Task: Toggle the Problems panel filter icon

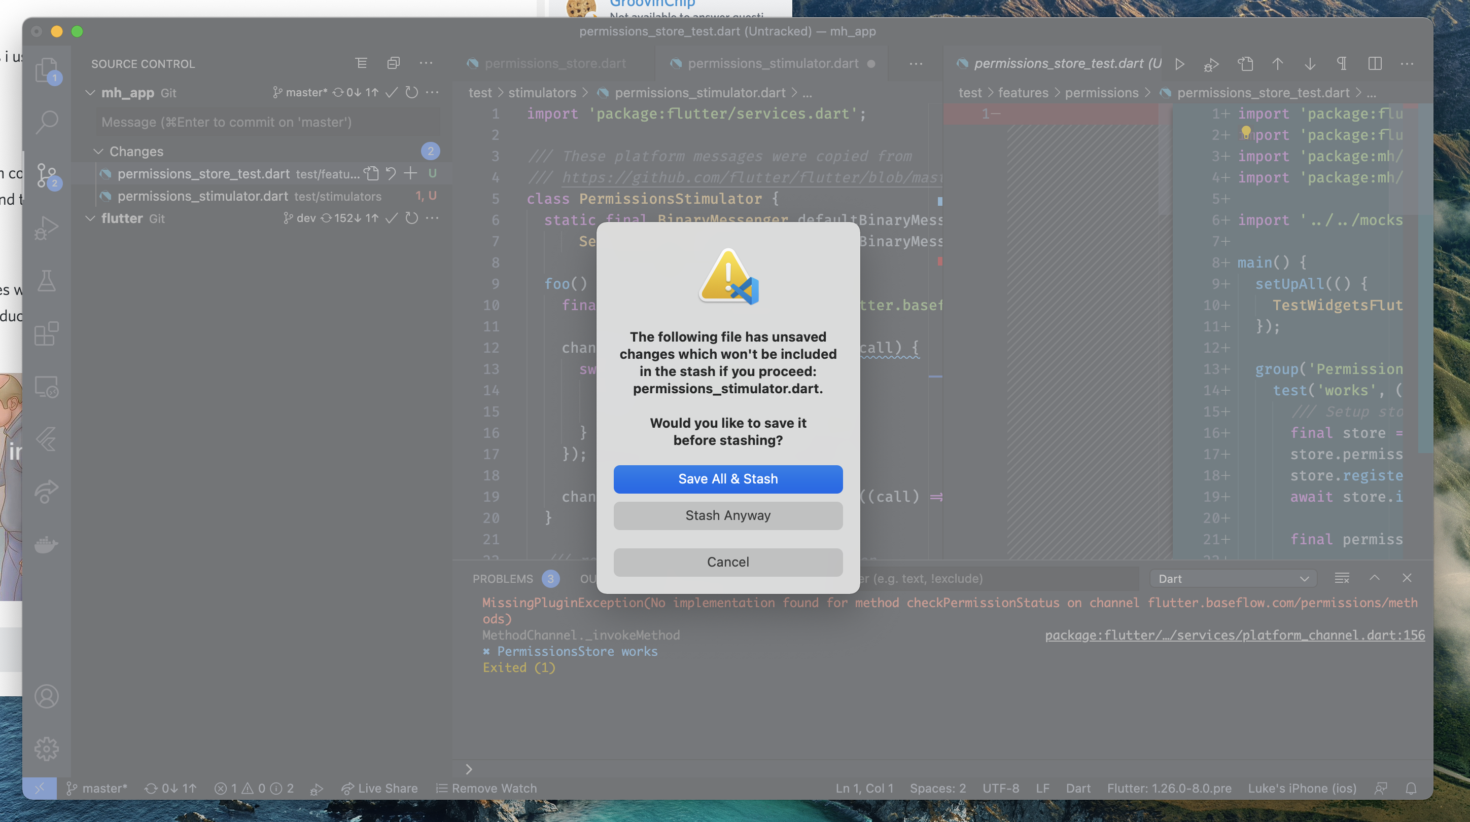Action: coord(1342,577)
